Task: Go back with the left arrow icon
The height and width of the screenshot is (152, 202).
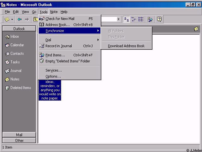Action: click(20, 19)
